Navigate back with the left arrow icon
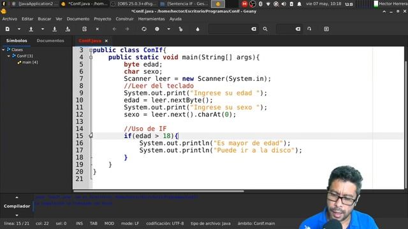The width and height of the screenshot is (408, 229). point(115,29)
